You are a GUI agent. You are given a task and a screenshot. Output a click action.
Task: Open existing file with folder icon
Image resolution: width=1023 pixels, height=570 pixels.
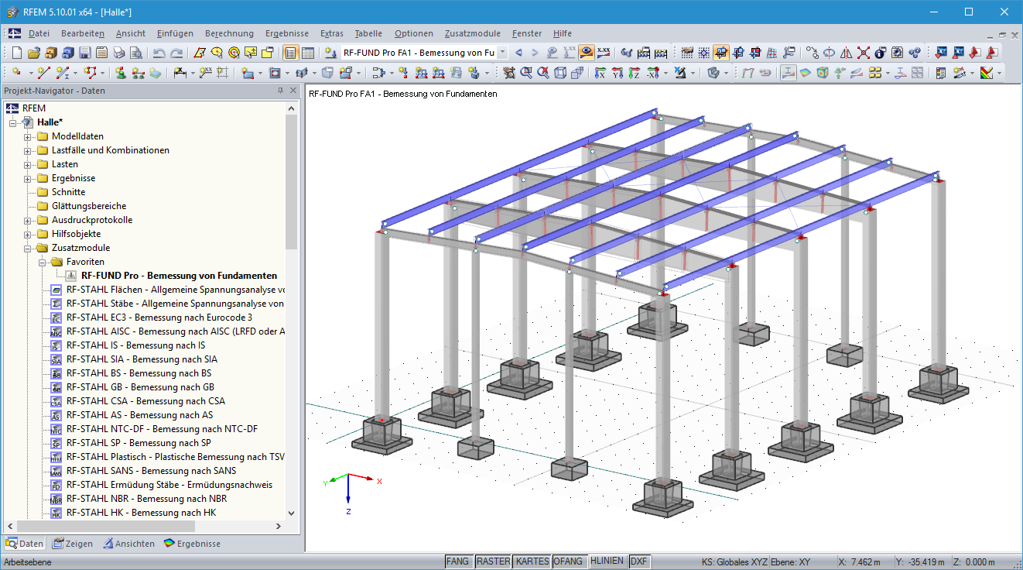click(34, 53)
